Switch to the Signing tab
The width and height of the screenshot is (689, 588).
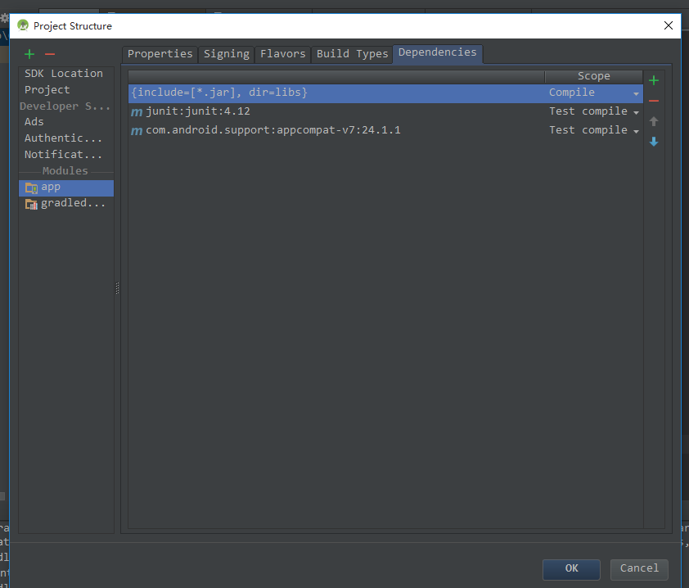[x=227, y=54]
